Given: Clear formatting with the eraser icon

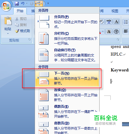Looking at the screenshot, I should (x=102, y=22).
